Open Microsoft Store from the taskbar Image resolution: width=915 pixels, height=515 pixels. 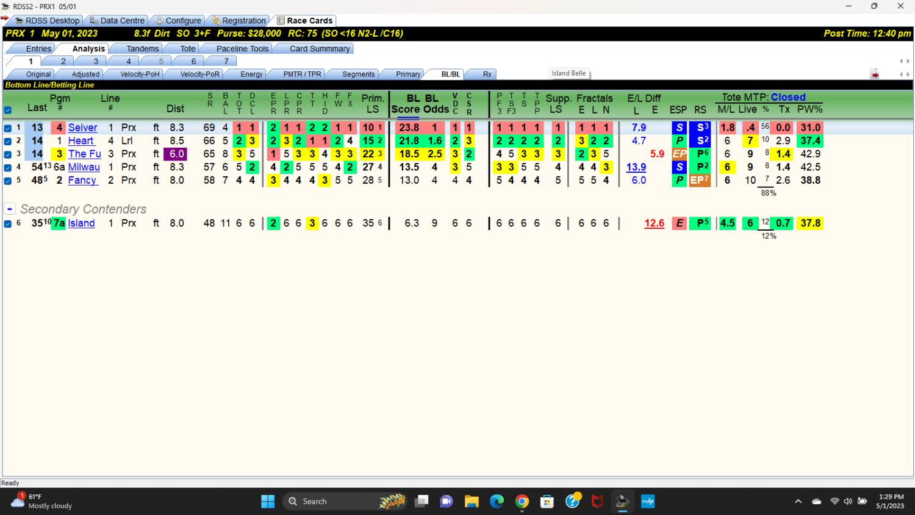[547, 502]
